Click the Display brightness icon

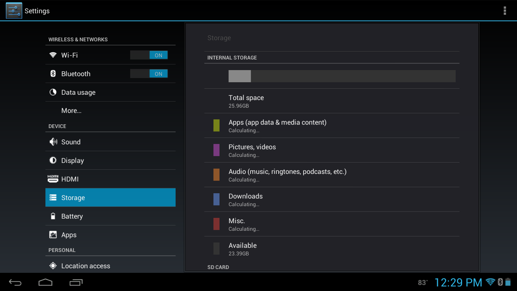53,160
